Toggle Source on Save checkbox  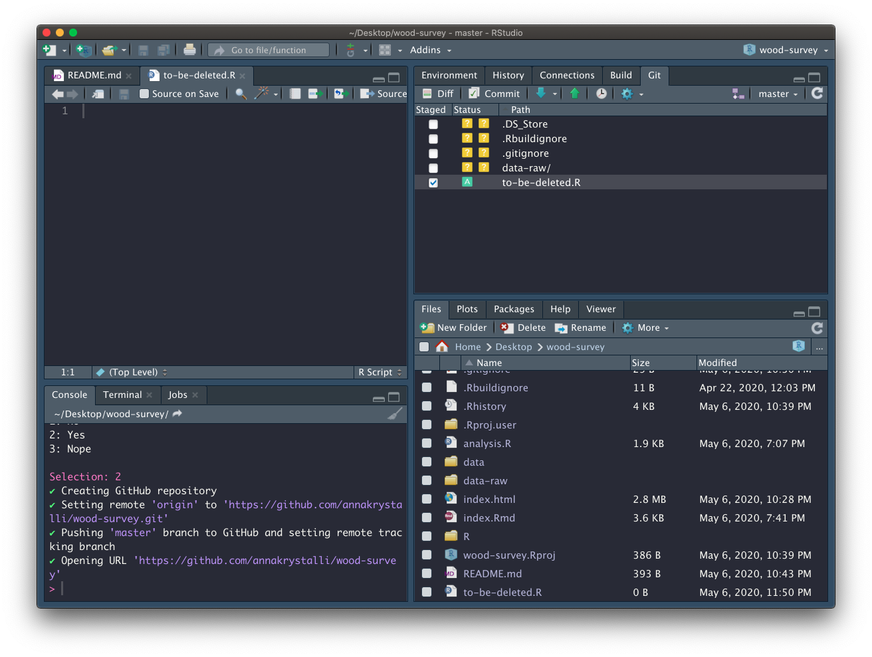click(144, 94)
